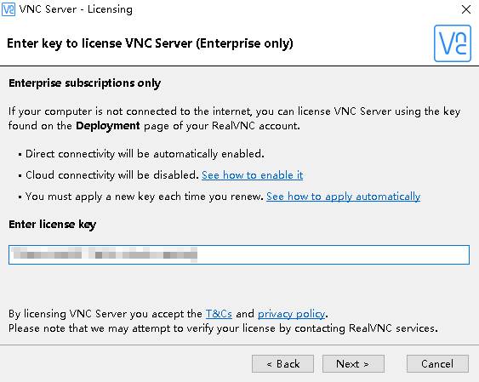Click the 'Cloud connectivity will be disabled' text
The height and width of the screenshot is (382, 479).
coord(112,175)
